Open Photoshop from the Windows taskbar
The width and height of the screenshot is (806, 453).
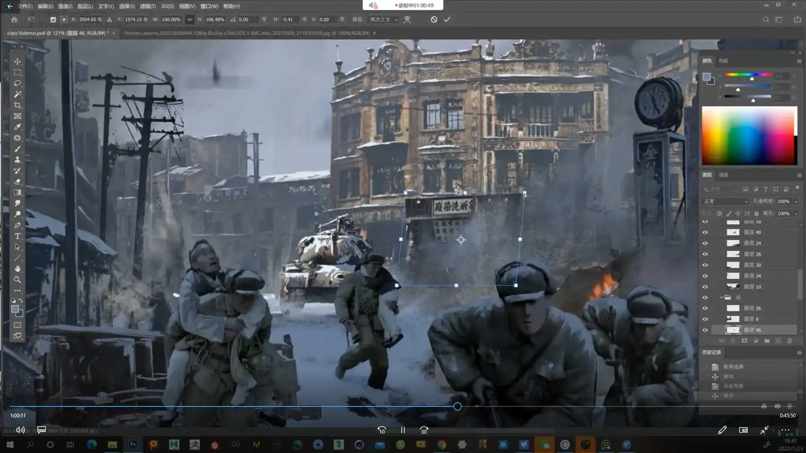133,445
